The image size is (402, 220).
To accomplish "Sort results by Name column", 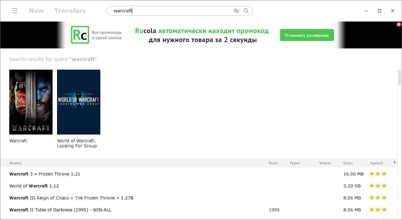I will coord(16,163).
